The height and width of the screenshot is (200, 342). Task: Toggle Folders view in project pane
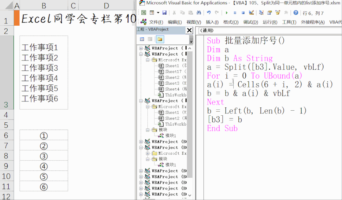(x=160, y=39)
